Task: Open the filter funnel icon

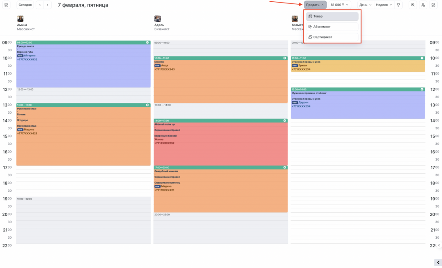Action: [398, 5]
